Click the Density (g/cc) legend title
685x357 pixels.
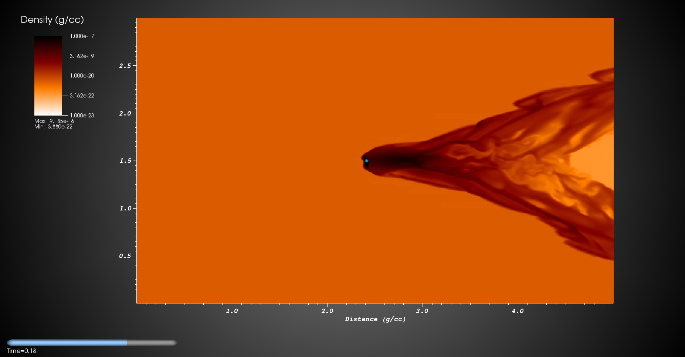(x=52, y=20)
